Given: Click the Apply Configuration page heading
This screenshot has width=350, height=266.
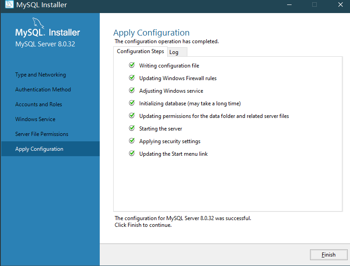Looking at the screenshot, I should tap(151, 33).
